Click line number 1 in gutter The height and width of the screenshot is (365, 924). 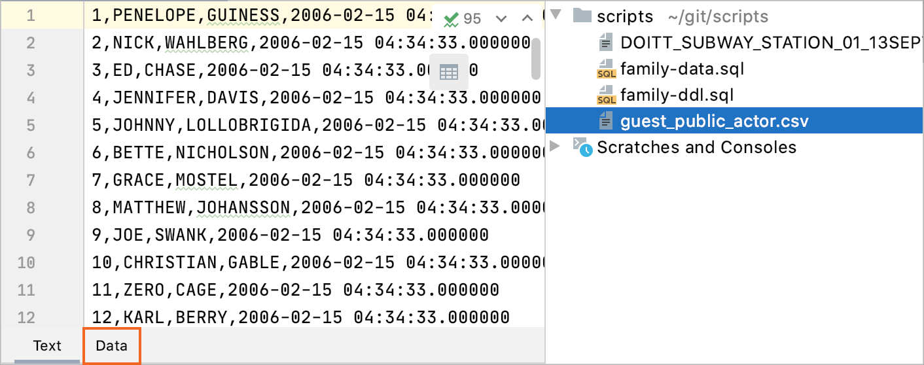(x=30, y=16)
